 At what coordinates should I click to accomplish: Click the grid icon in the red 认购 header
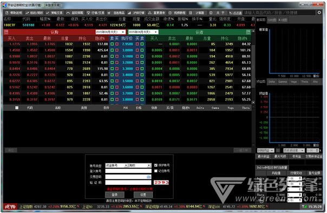click(x=6, y=32)
